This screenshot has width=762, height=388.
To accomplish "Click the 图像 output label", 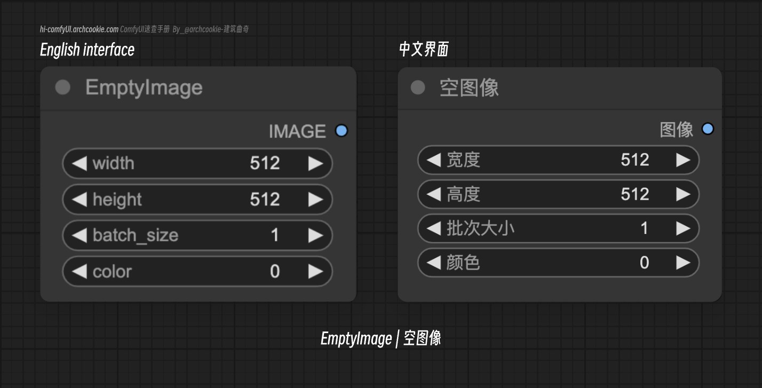I will pyautogui.click(x=677, y=129).
